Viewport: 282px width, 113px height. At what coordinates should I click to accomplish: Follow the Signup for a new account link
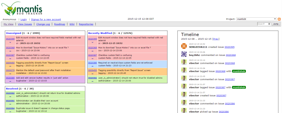click(46, 19)
